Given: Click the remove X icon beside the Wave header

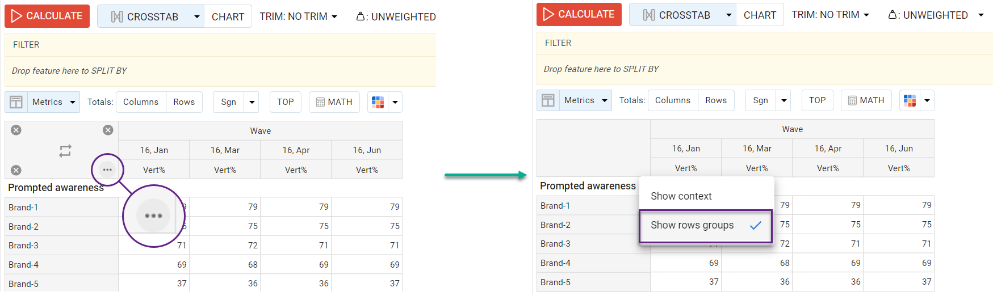Looking at the screenshot, I should point(108,130).
